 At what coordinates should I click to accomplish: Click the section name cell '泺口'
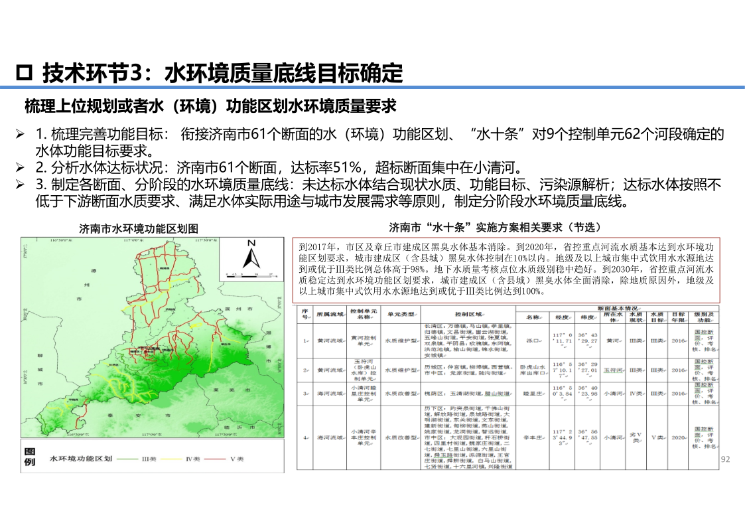point(533,340)
